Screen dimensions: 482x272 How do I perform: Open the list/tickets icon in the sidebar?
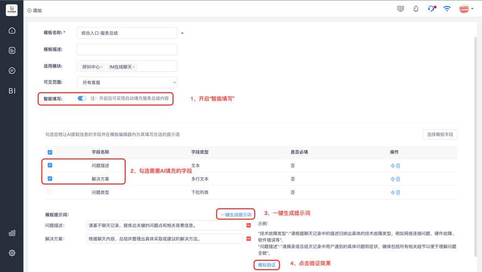(12, 51)
